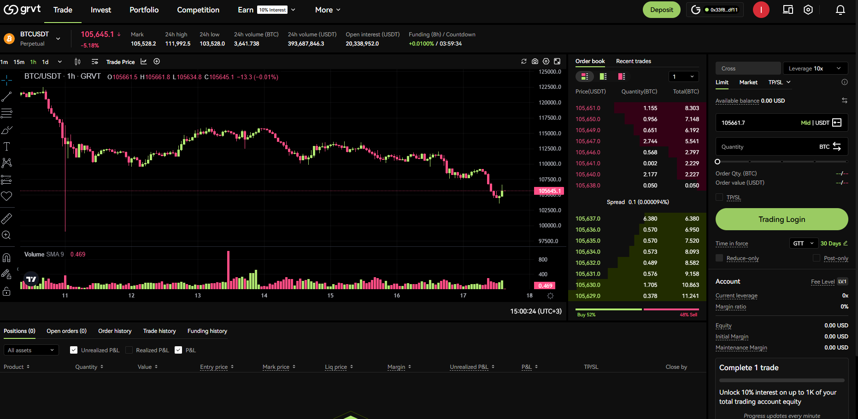Toggle the Reduce-only checkbox
The height and width of the screenshot is (419, 858).
tap(719, 258)
